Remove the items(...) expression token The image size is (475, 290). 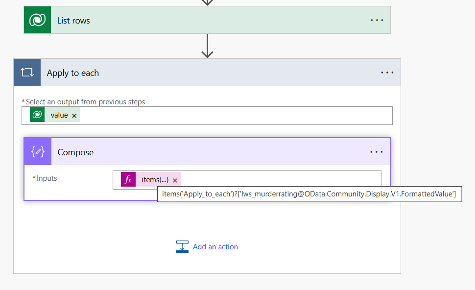click(175, 180)
